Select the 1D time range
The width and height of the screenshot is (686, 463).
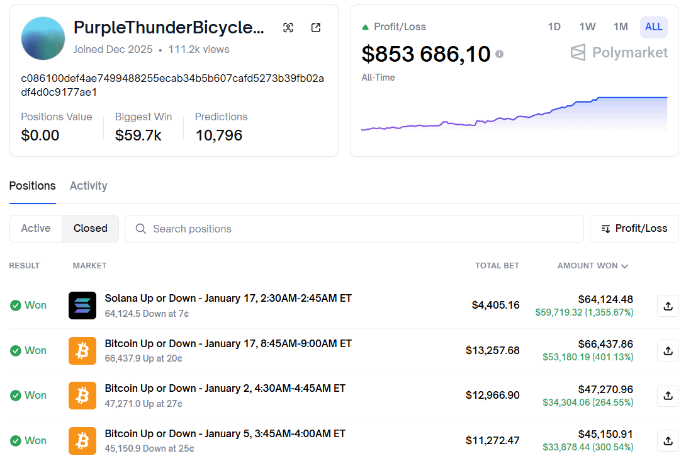[554, 26]
